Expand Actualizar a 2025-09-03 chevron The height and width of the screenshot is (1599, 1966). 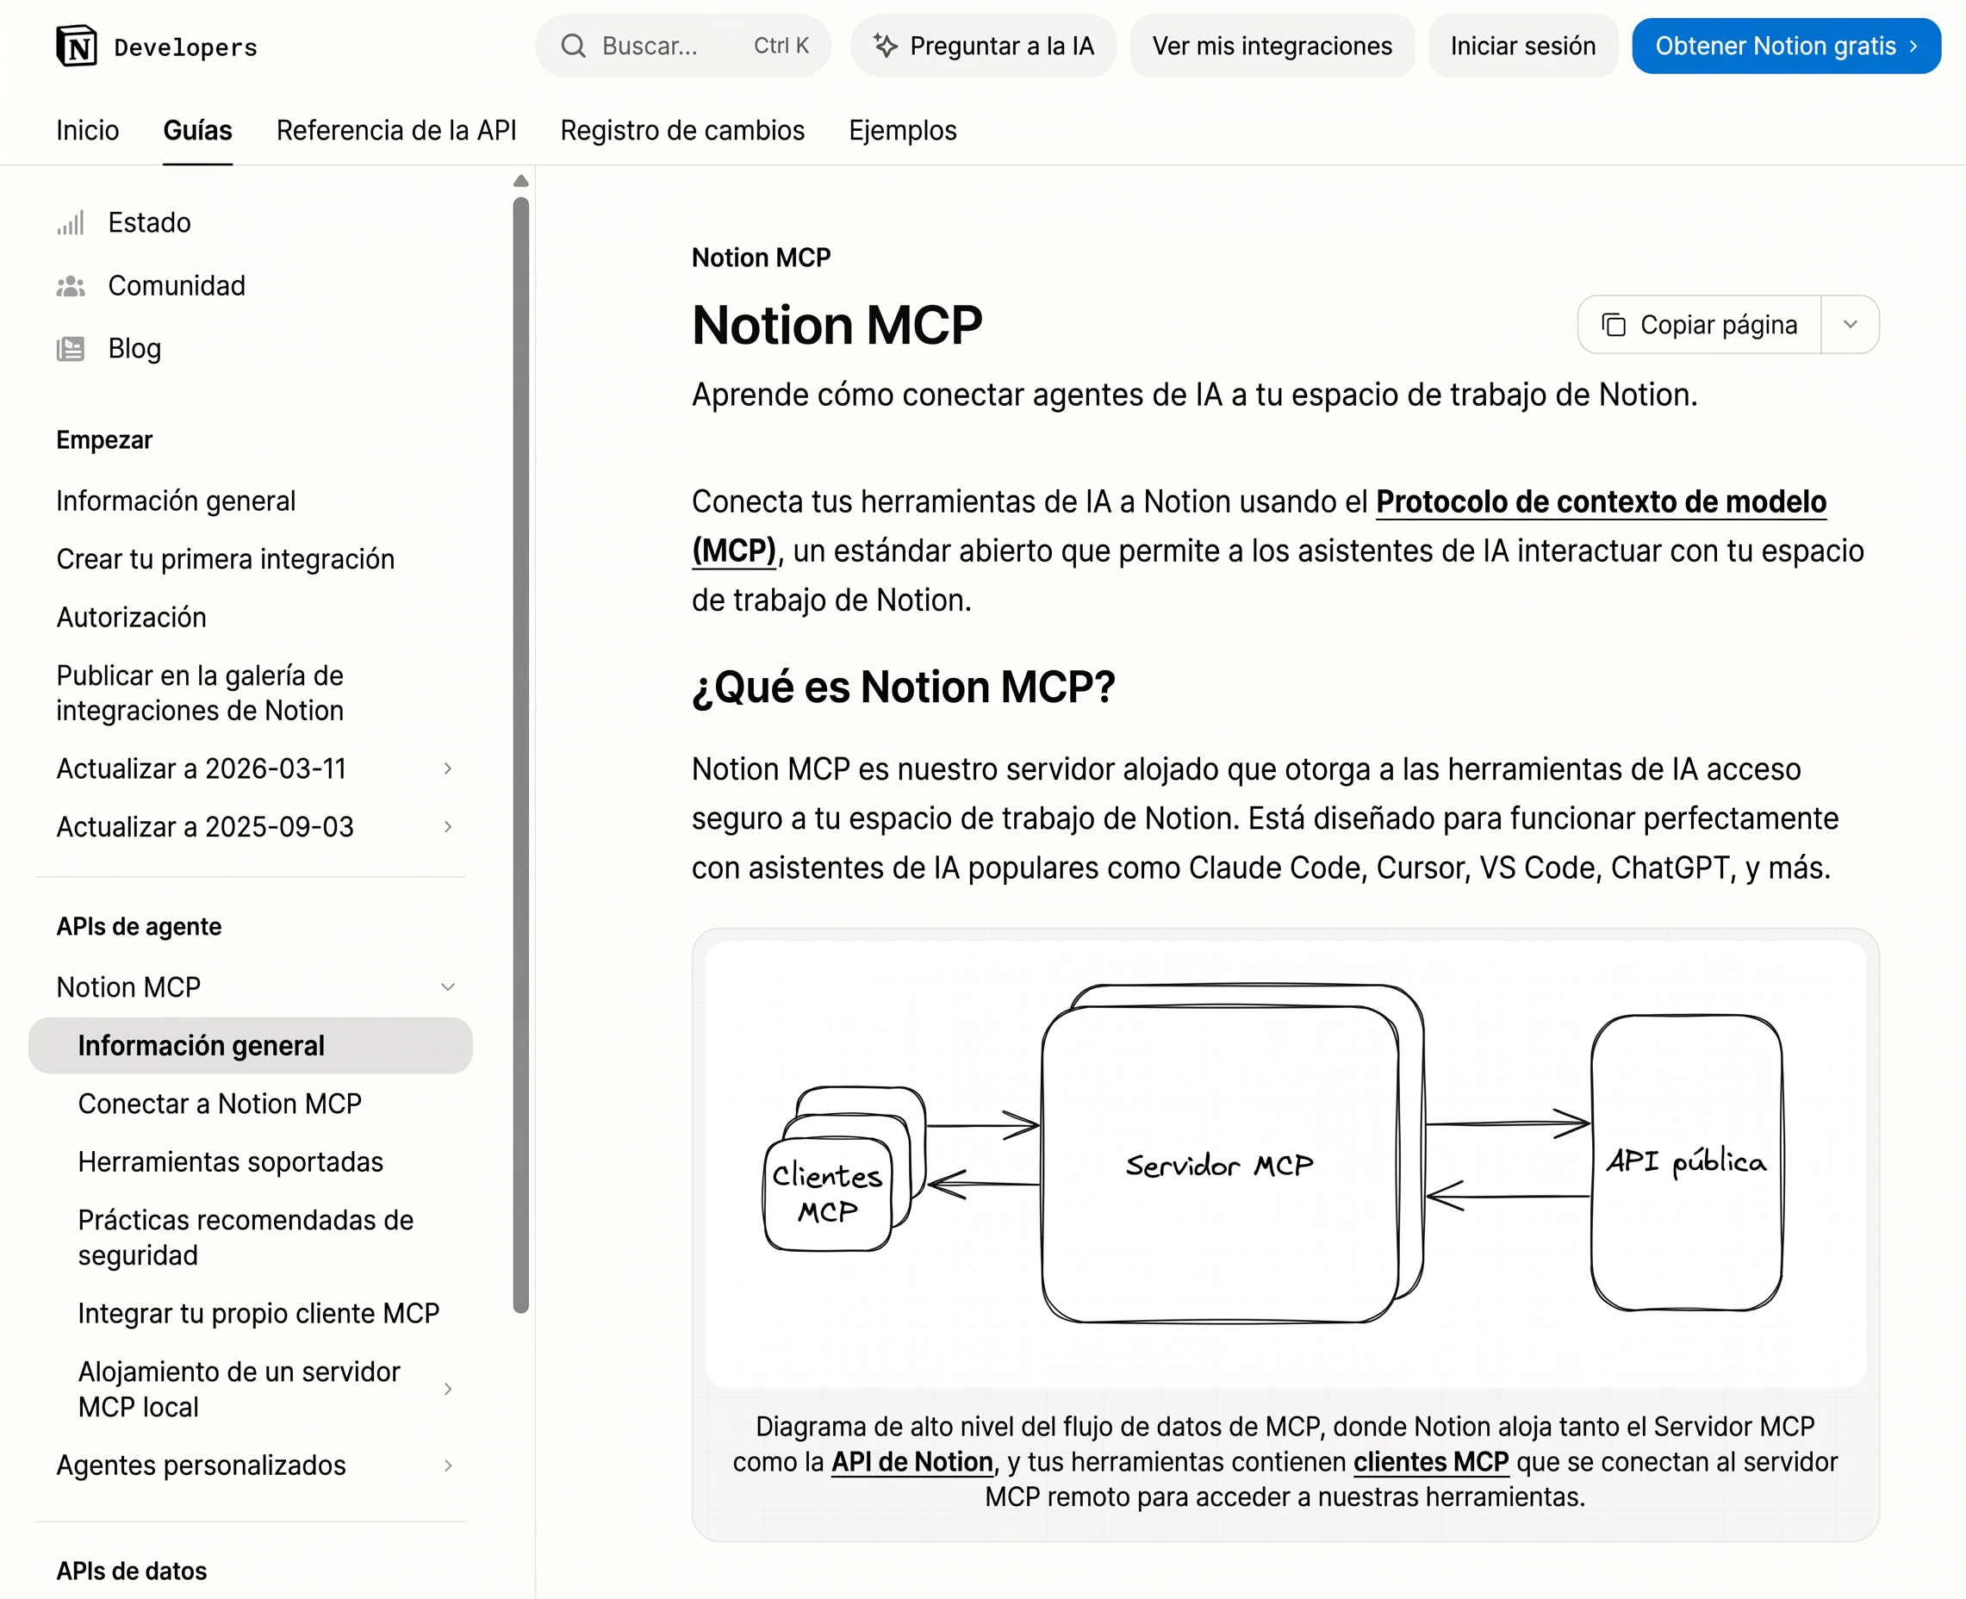tap(447, 826)
